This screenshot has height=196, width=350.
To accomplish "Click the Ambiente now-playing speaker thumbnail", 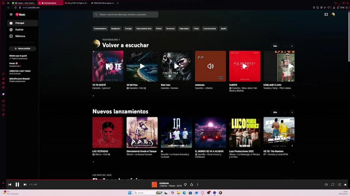I will tap(210, 66).
